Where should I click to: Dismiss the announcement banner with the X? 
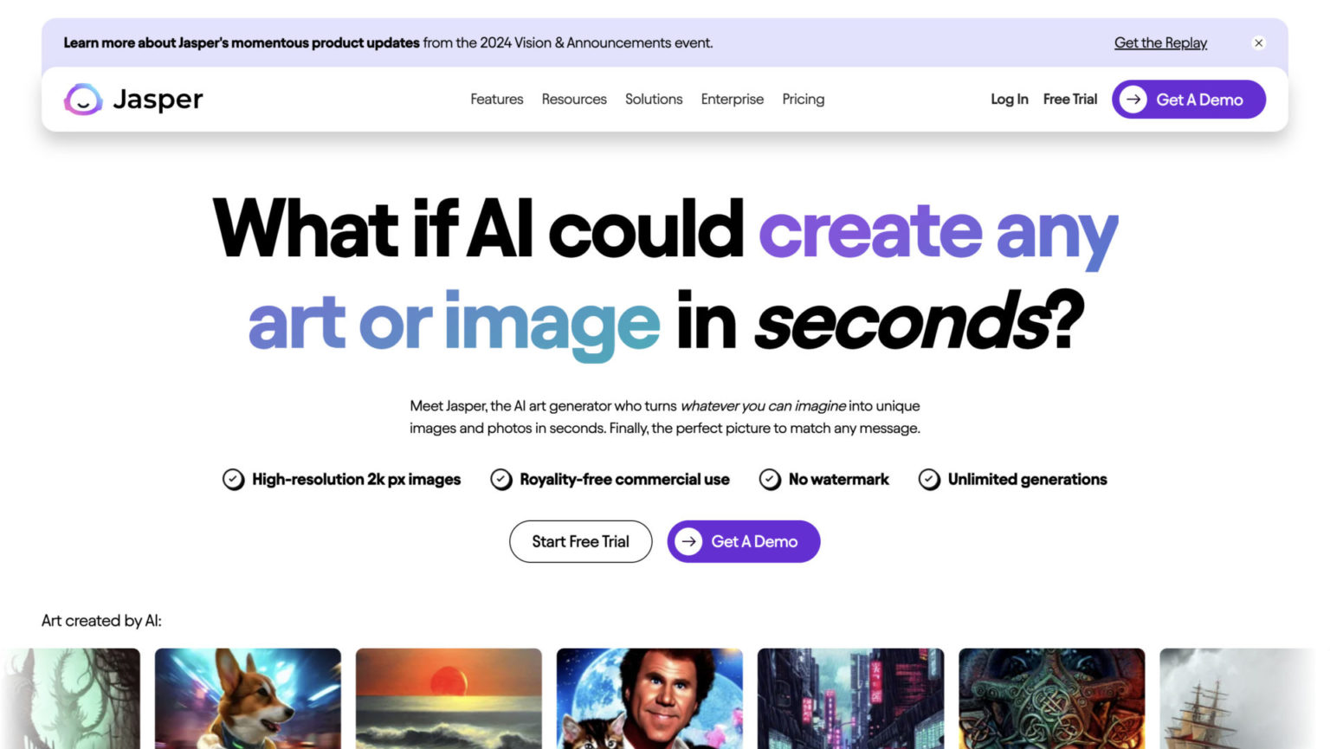pos(1258,42)
